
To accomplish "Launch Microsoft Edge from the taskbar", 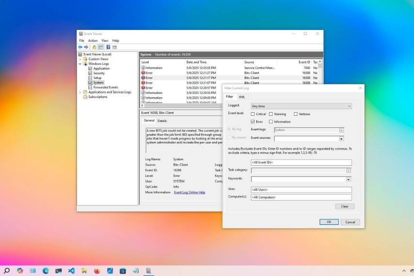I will click(x=46, y=271).
